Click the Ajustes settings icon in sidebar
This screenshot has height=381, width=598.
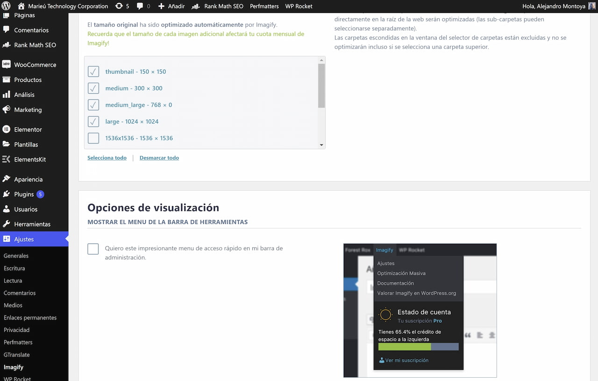[x=6, y=239]
